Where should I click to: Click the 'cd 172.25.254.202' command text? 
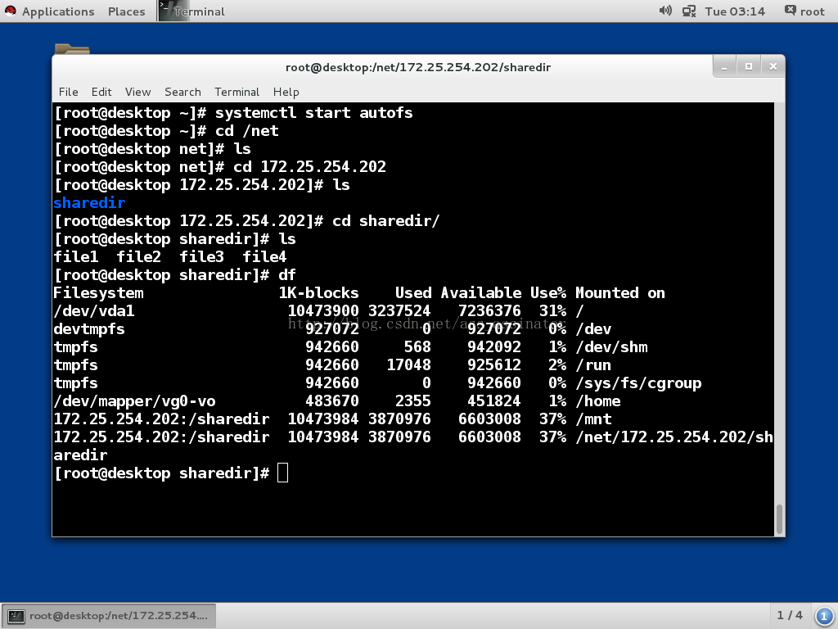pyautogui.click(x=309, y=167)
